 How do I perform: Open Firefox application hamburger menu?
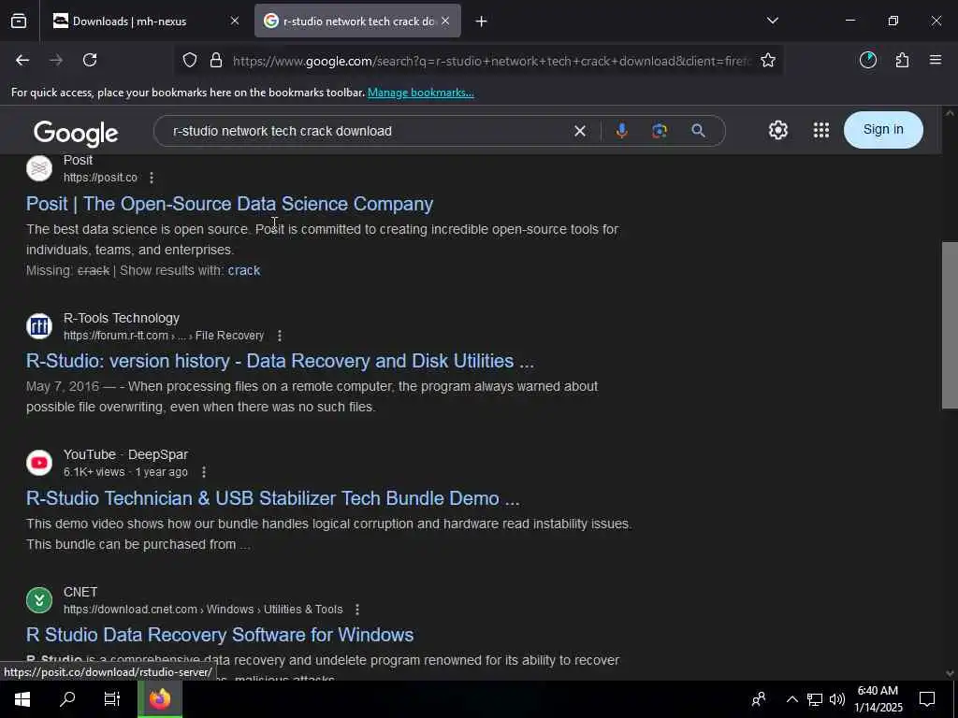pyautogui.click(x=936, y=60)
